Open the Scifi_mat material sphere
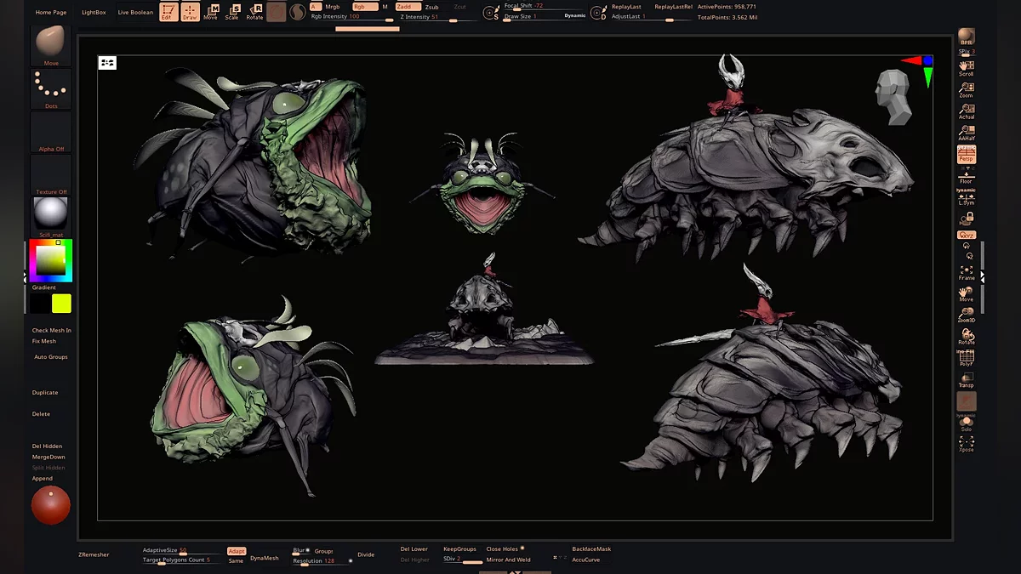 (x=51, y=217)
